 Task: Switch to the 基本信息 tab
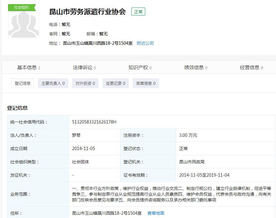point(28,67)
